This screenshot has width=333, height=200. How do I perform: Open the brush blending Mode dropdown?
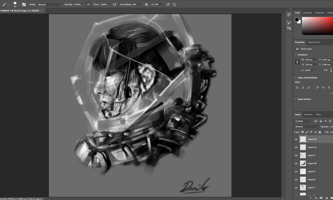49,4
